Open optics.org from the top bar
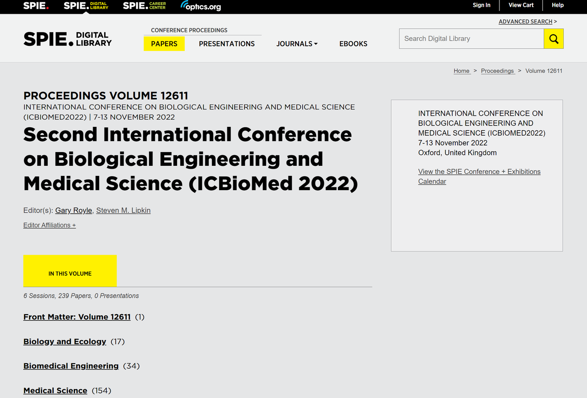The width and height of the screenshot is (587, 398). coord(200,6)
